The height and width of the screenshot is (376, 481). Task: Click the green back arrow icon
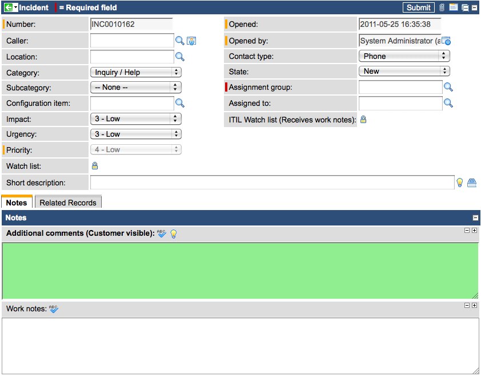tap(8, 7)
